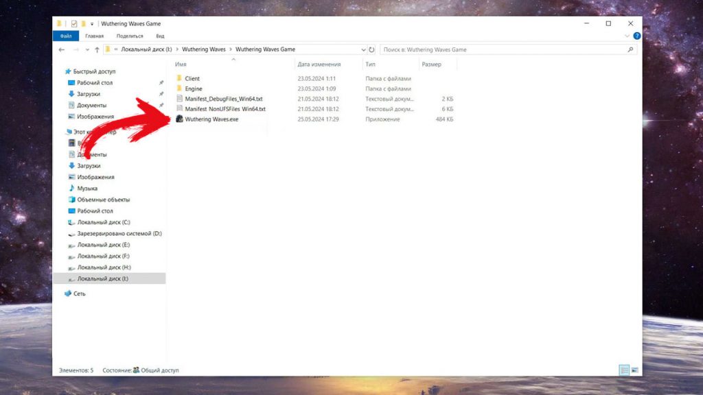Click the Элементов: 5 status text

pos(76,370)
